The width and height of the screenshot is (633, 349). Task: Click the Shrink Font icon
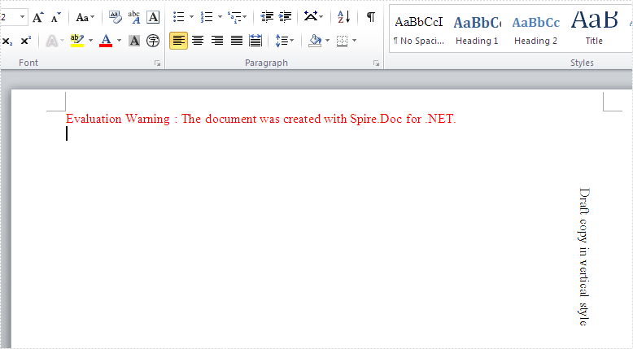pos(55,17)
